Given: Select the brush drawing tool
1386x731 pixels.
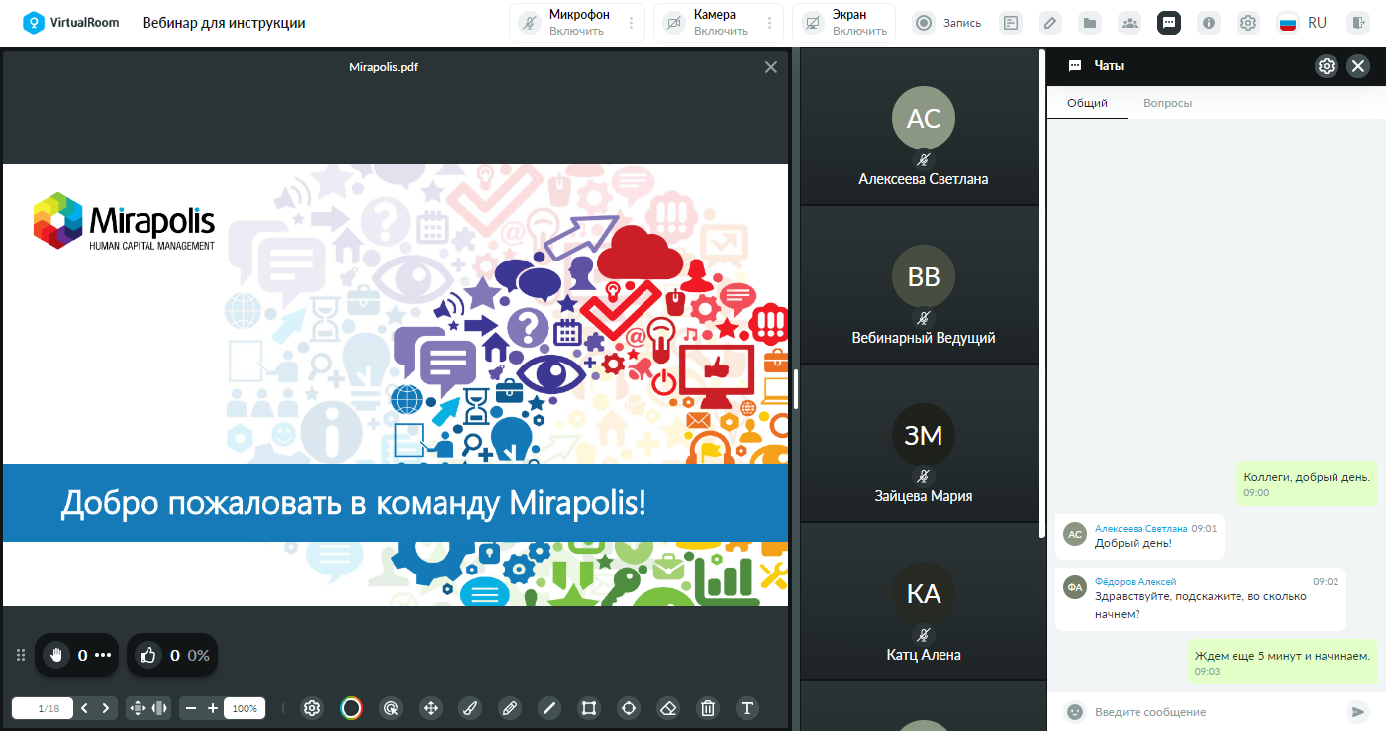Looking at the screenshot, I should (470, 708).
